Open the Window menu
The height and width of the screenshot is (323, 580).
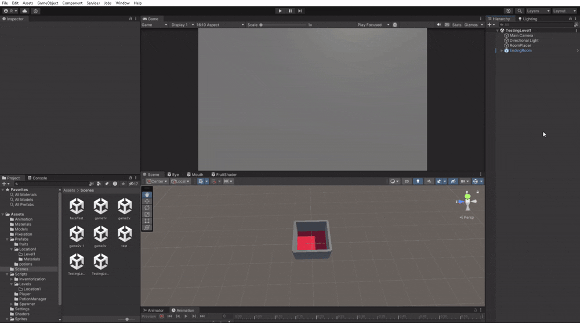(122, 3)
